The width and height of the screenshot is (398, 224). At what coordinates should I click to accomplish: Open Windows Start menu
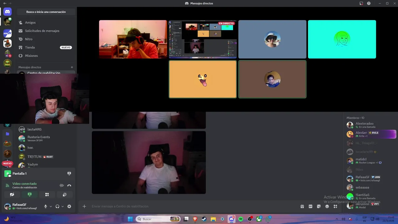pyautogui.click(x=130, y=219)
